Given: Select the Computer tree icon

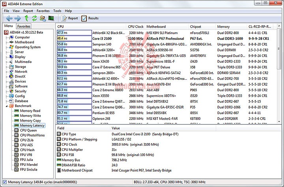Looking at the screenshot, I should (x=11, y=37).
